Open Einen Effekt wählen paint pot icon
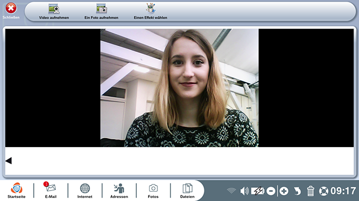The width and height of the screenshot is (359, 201). coord(150,9)
